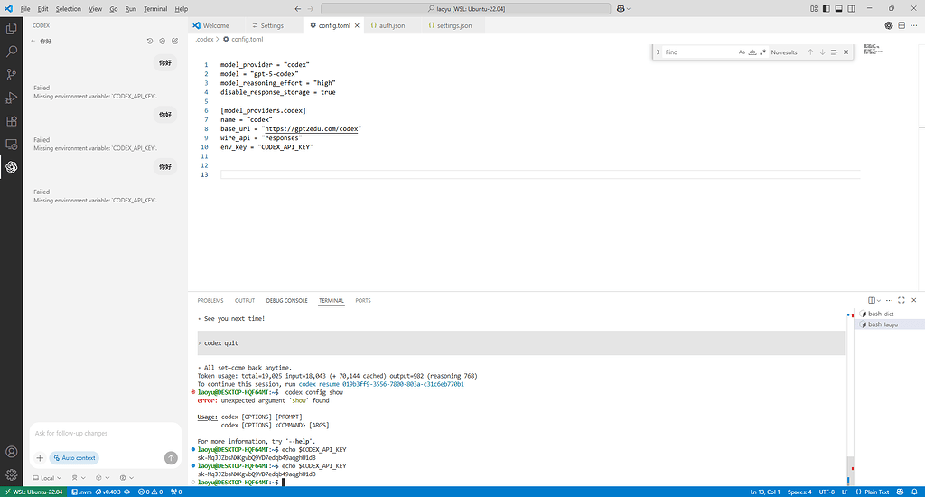The image size is (925, 497).
Task: Open the Run and Debug view
Action: [11, 98]
